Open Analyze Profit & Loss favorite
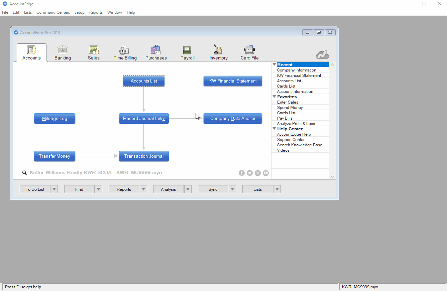447x291 pixels. point(296,124)
